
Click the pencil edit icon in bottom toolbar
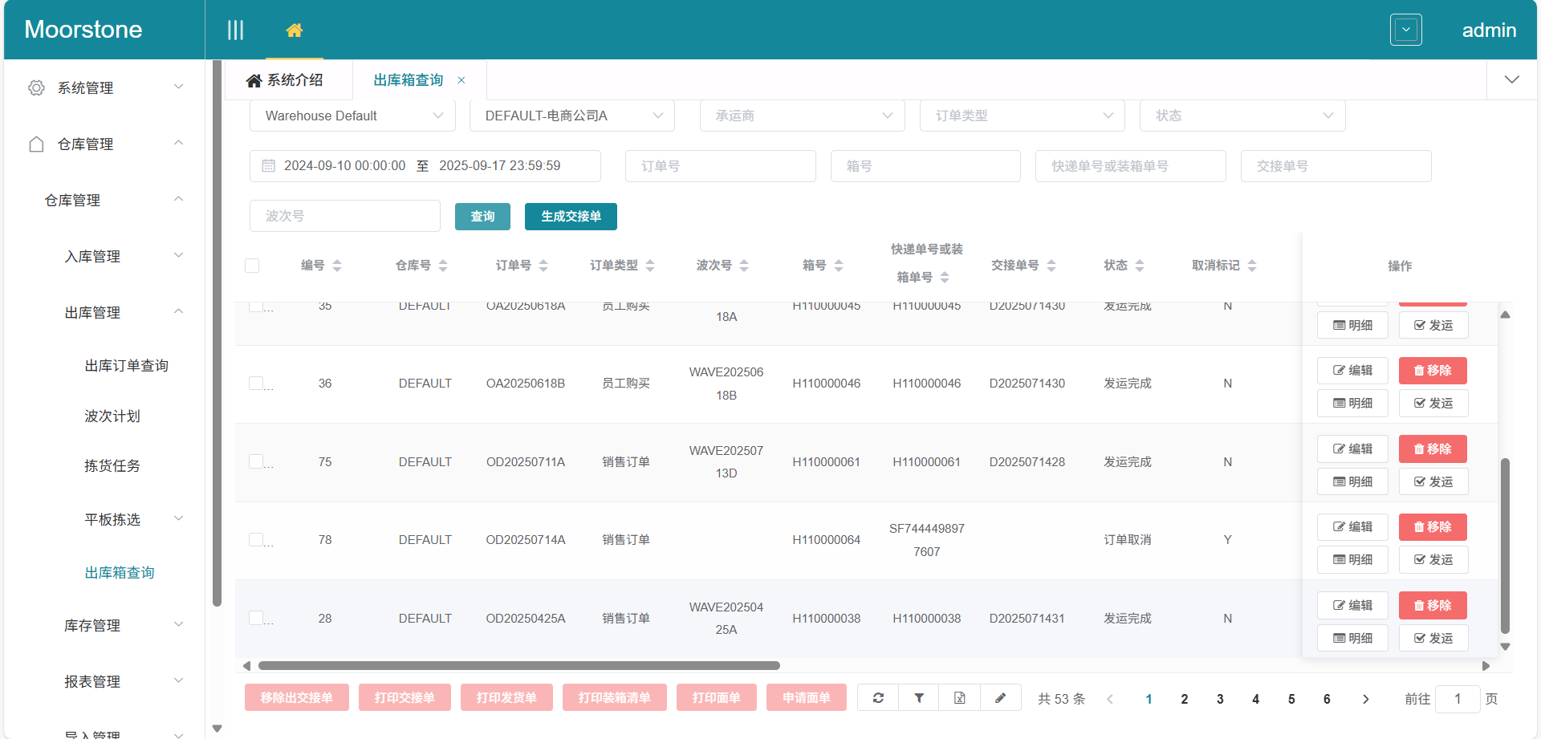point(1000,697)
